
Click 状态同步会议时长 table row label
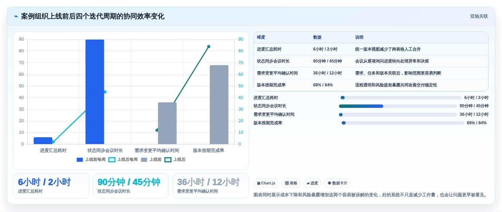click(x=273, y=61)
